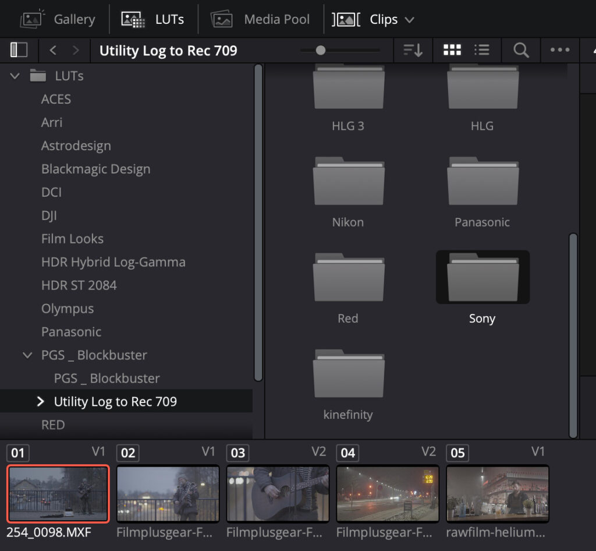596x551 pixels.
Task: Collapse the PGS _ Blockbuster folder
Action: click(x=27, y=355)
